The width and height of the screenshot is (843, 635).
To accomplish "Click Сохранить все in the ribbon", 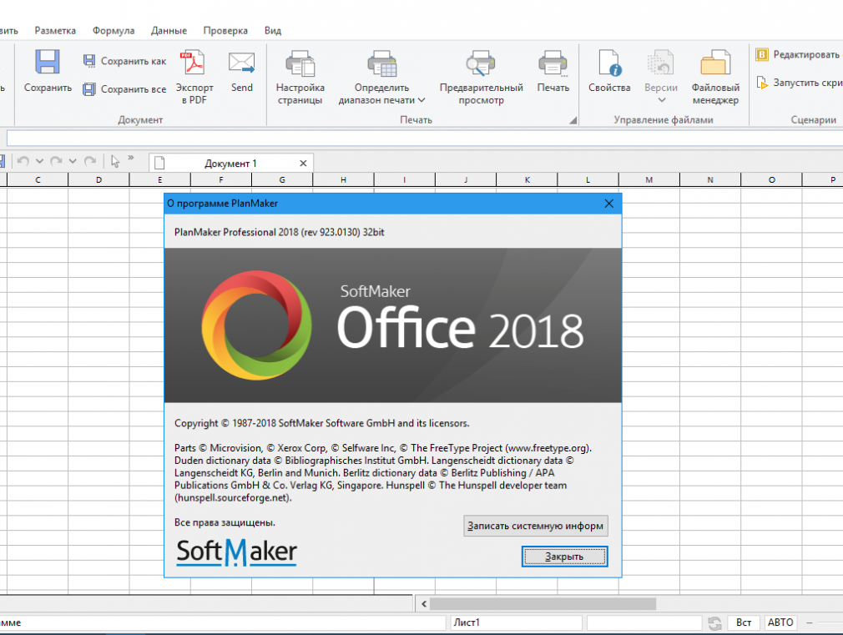I will click(x=124, y=88).
